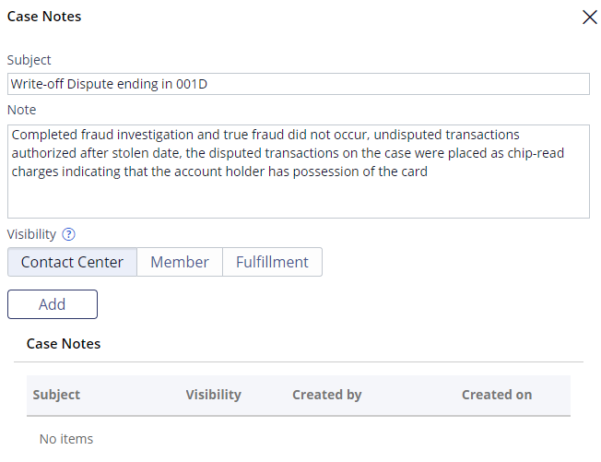The image size is (601, 462).
Task: Select Fulfillment visibility option
Action: (x=272, y=262)
